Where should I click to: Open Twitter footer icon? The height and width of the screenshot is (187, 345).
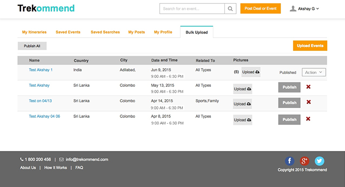(x=319, y=161)
